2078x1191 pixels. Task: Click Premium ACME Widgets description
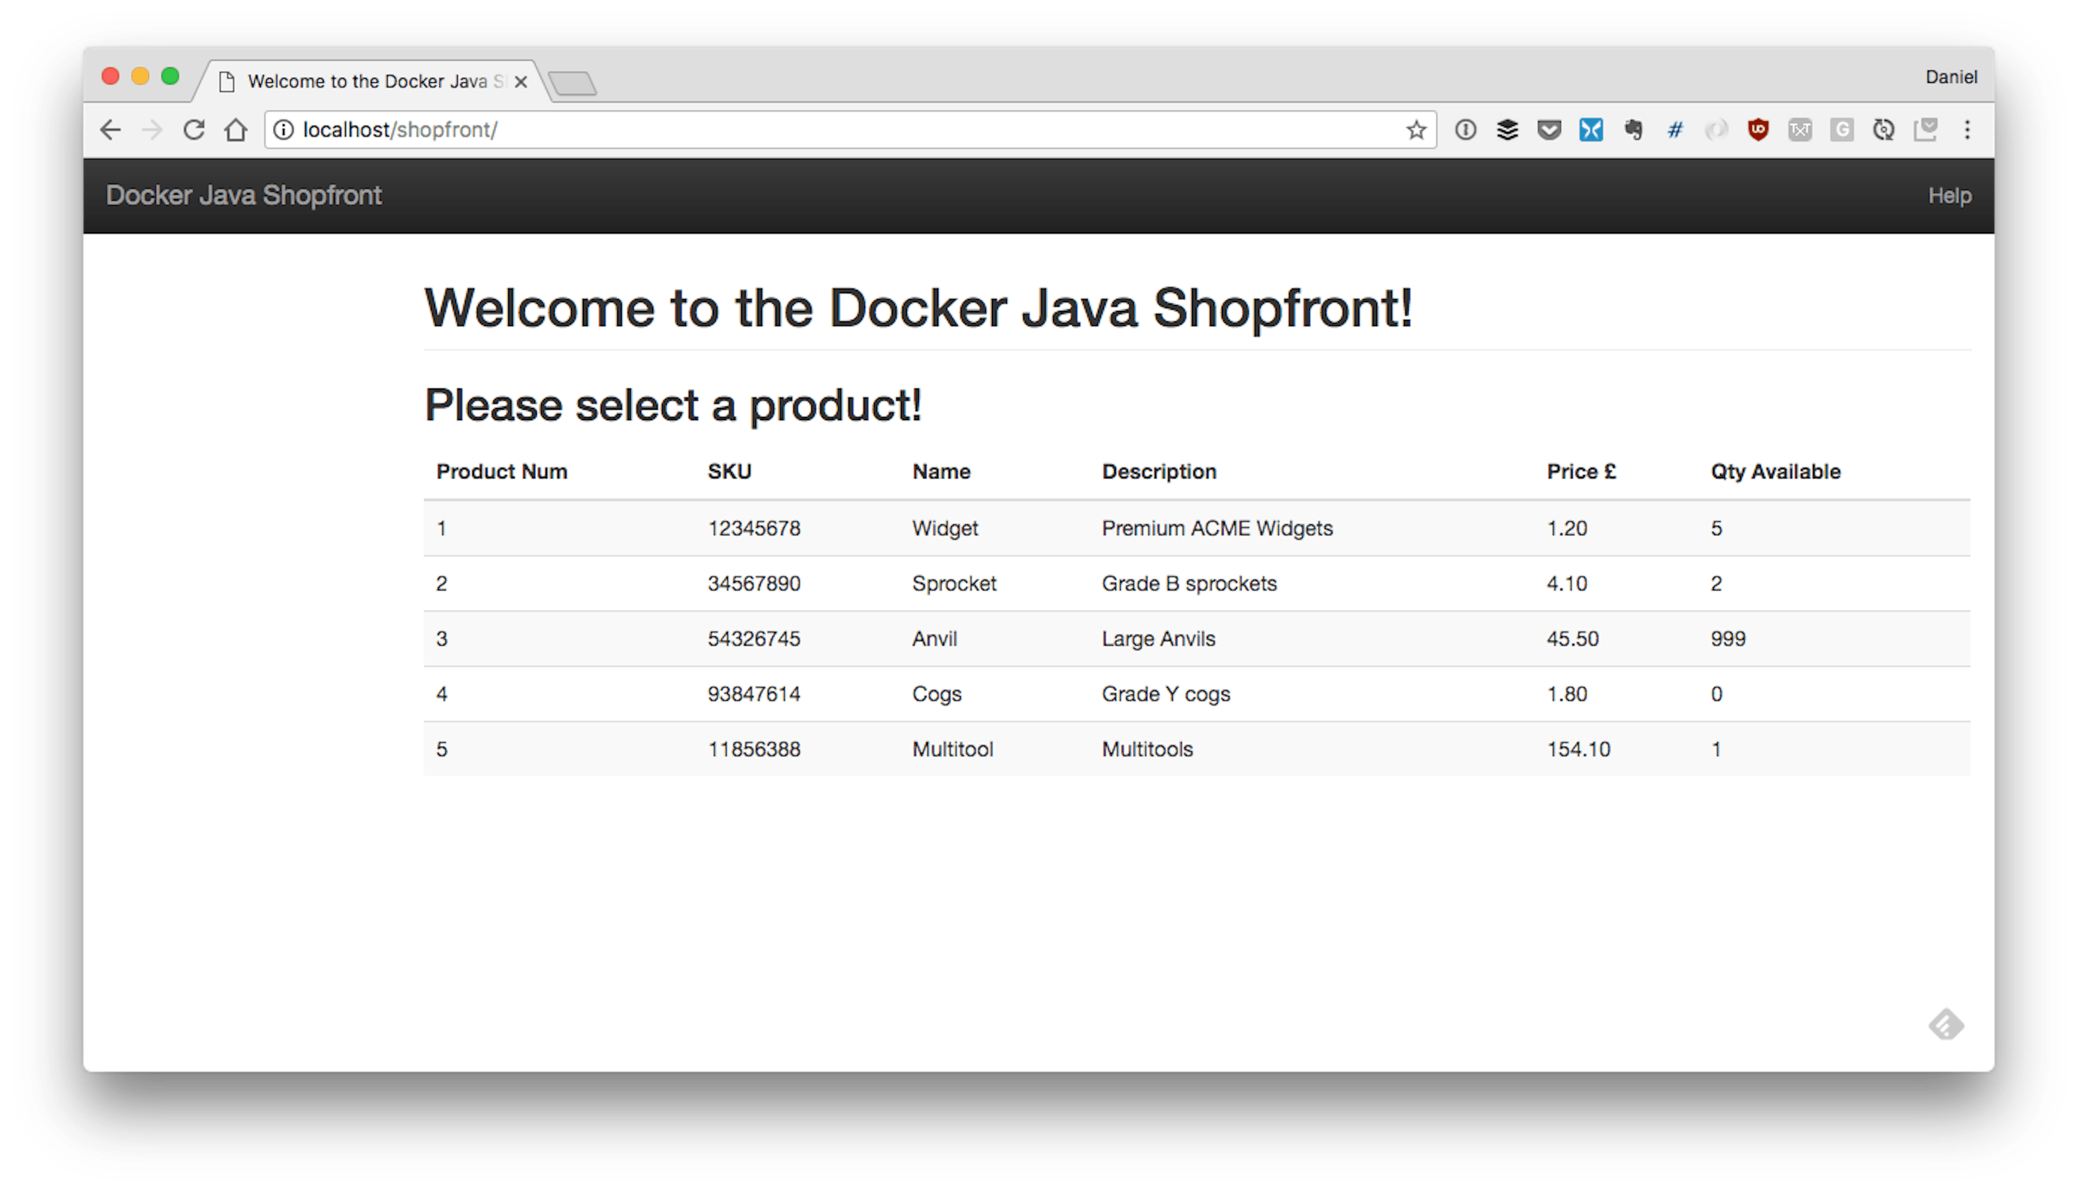tap(1217, 528)
